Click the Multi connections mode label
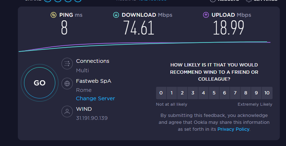The image size is (286, 146). 82,70
